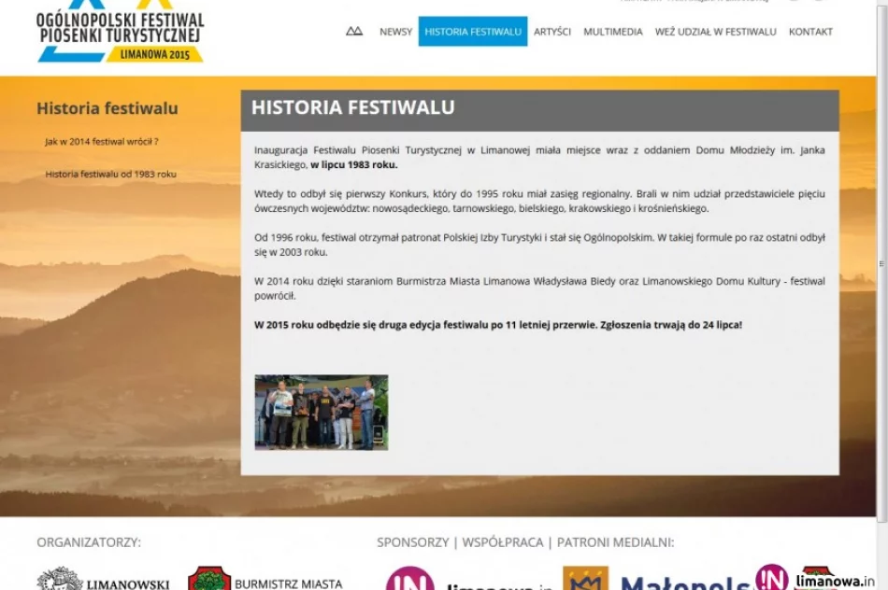Viewport: 888px width, 590px height.
Task: Open WEŹ UDZIAŁ W FESTIWALU
Action: pyautogui.click(x=715, y=31)
